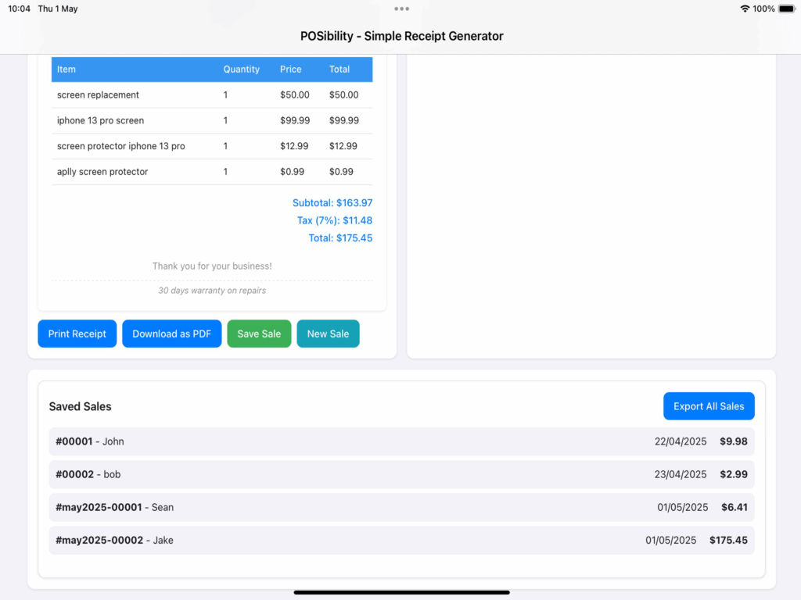Click the $99.99 price cell
This screenshot has width=801, height=600.
(x=295, y=120)
